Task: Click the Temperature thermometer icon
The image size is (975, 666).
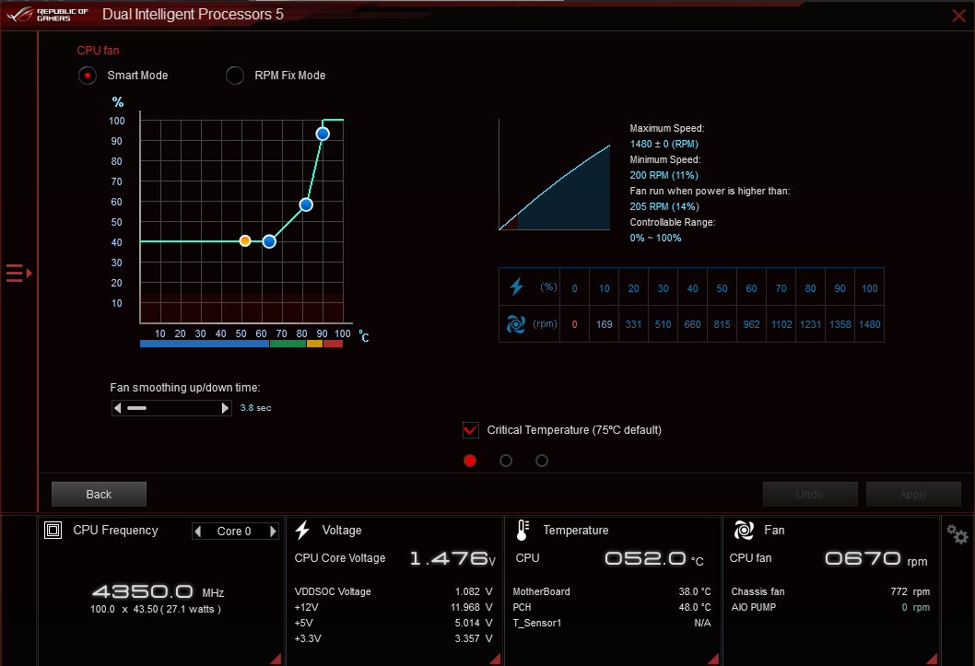Action: 523,530
